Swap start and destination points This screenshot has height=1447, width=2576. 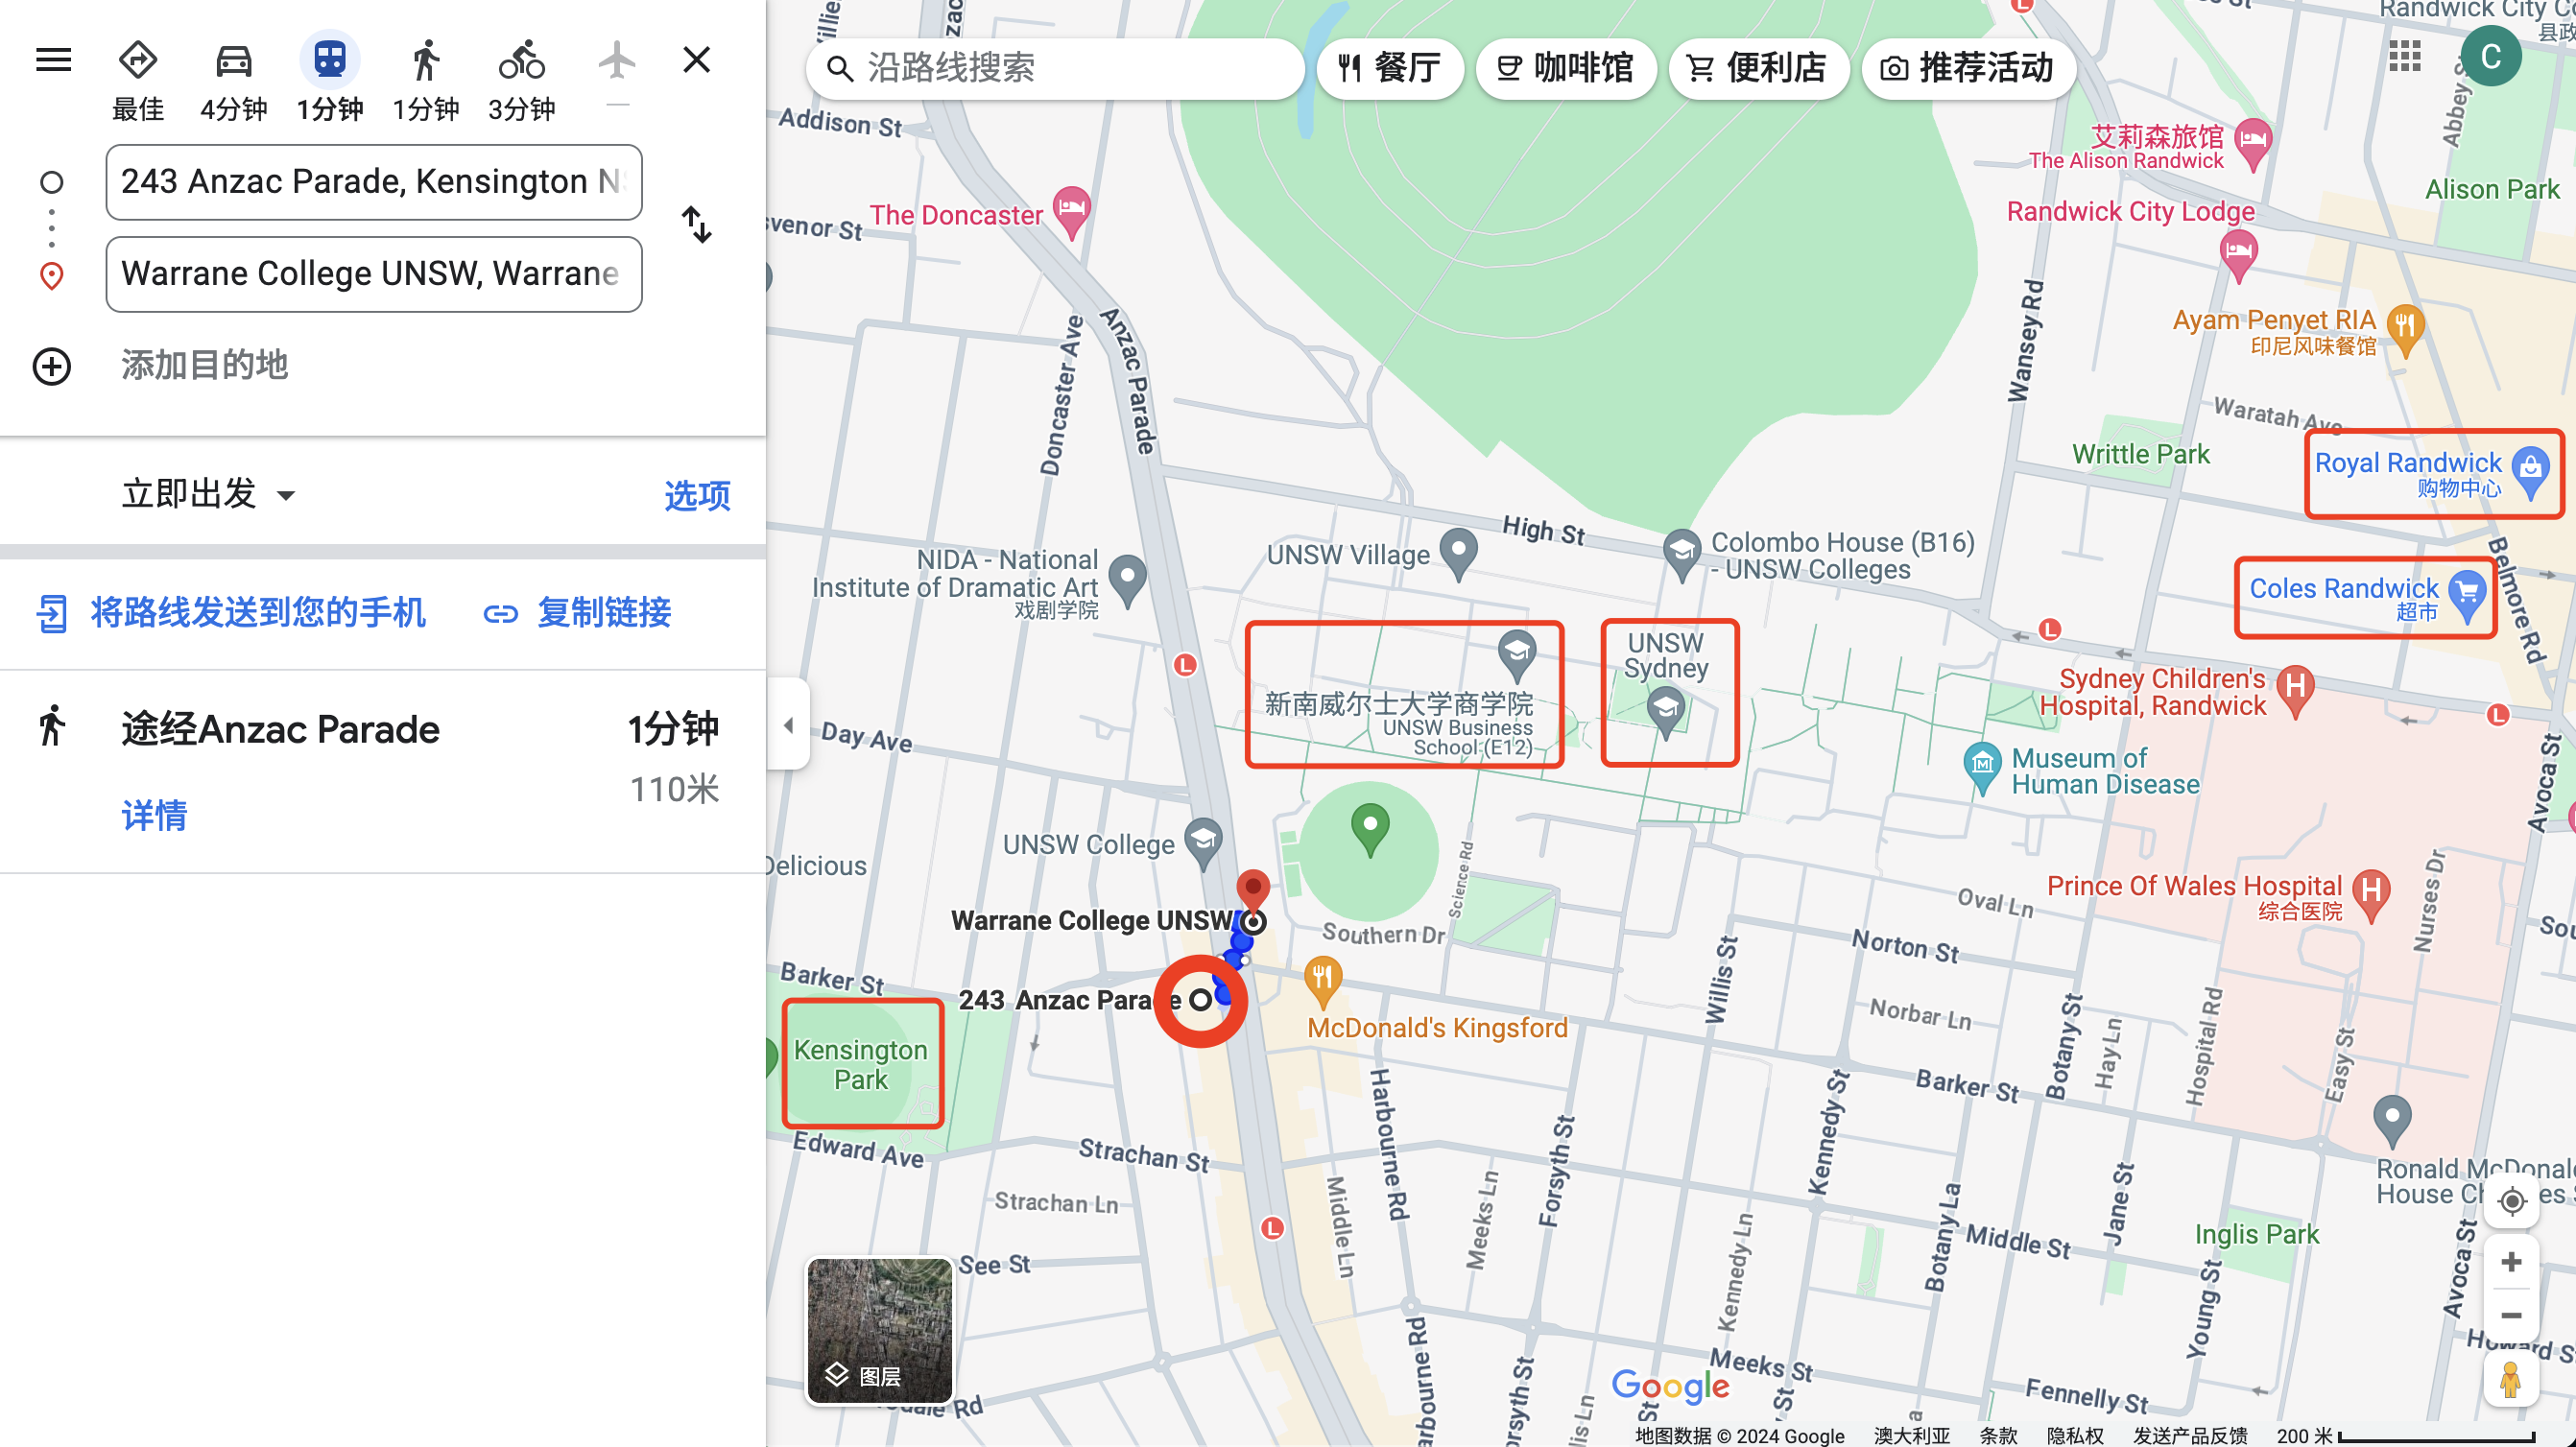(696, 225)
